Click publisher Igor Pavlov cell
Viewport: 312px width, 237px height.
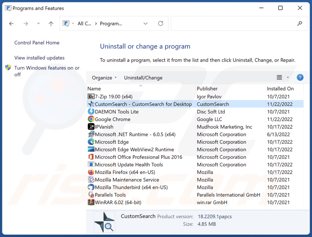tap(209, 96)
